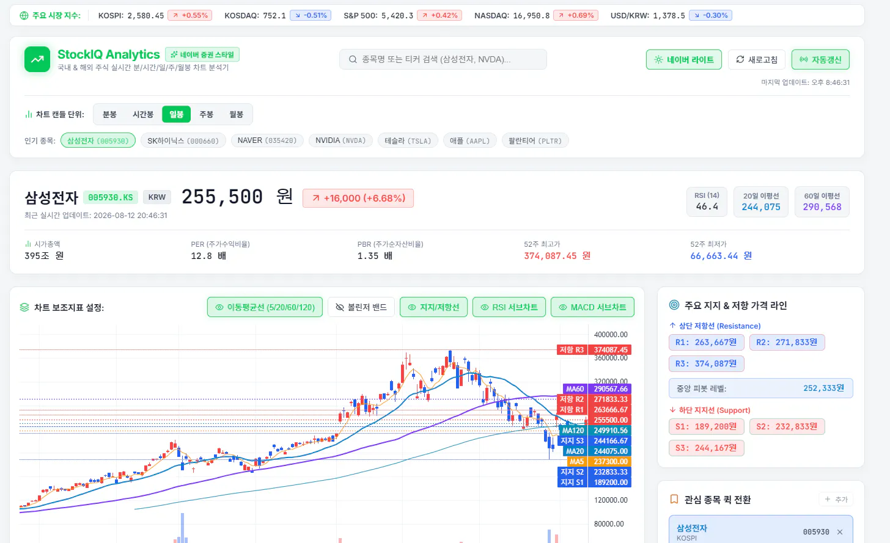Screen dimensions: 890x543
Task: Click the target icon beside 주요 지지 & 저항 가격 라인
Action: pos(674,305)
